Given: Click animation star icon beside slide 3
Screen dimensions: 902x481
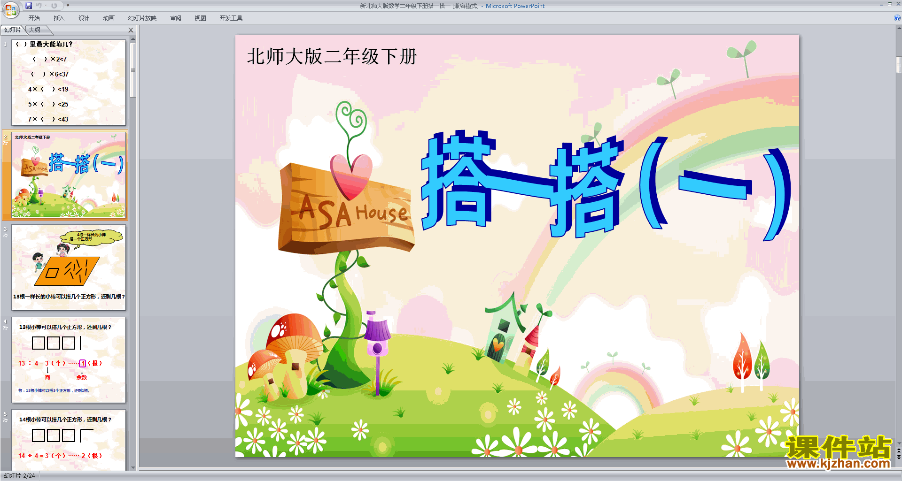Looking at the screenshot, I should click(x=5, y=235).
